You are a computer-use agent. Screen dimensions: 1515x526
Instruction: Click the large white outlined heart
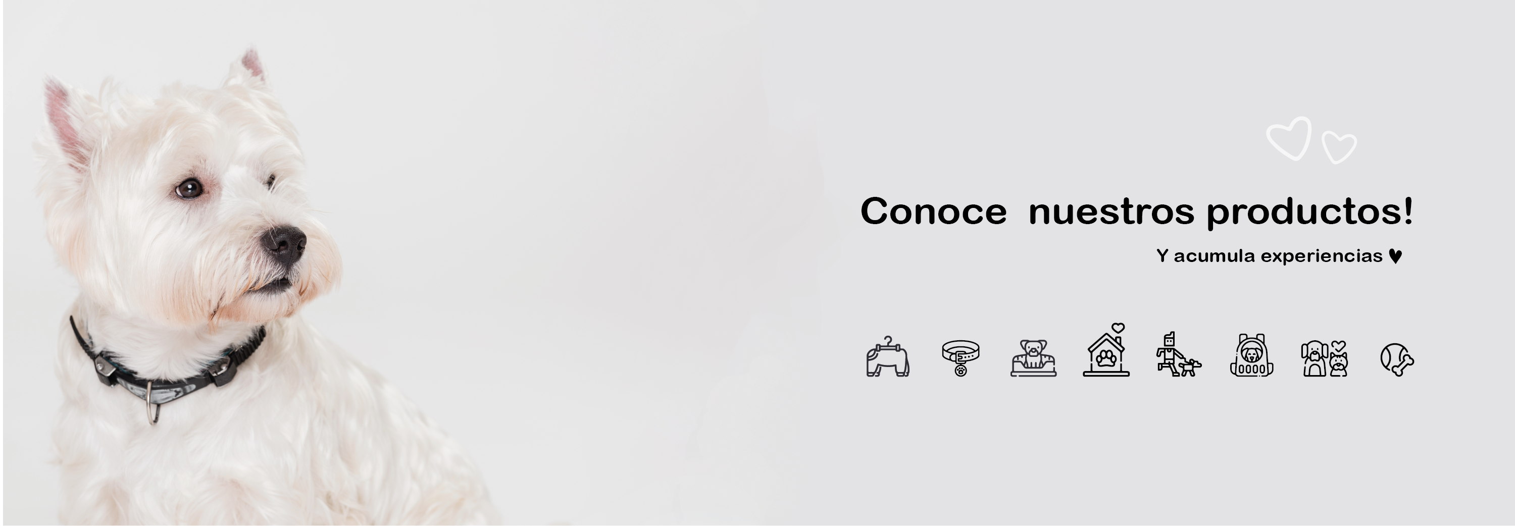(1289, 138)
